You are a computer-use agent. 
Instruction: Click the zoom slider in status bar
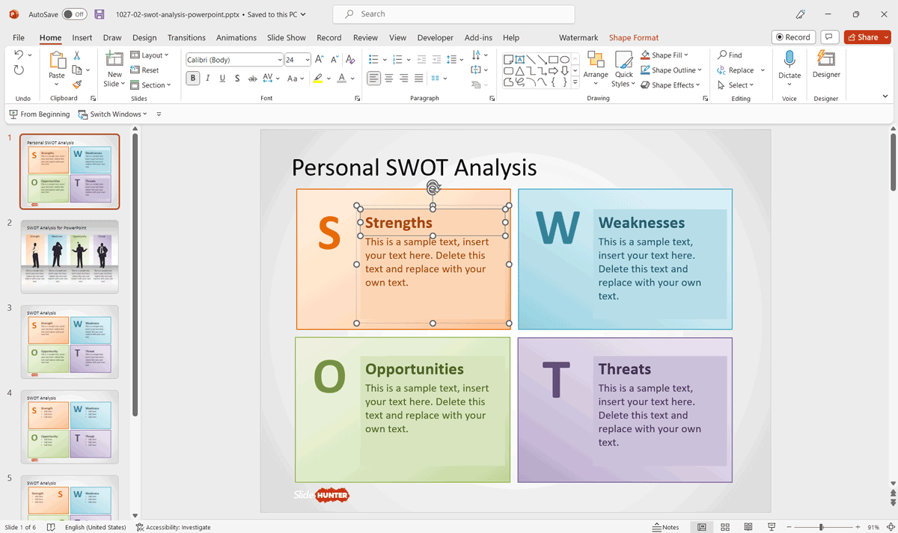821,527
